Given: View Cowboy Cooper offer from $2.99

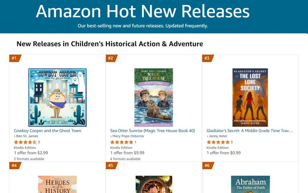Looking at the screenshot, I should pos(31,153).
